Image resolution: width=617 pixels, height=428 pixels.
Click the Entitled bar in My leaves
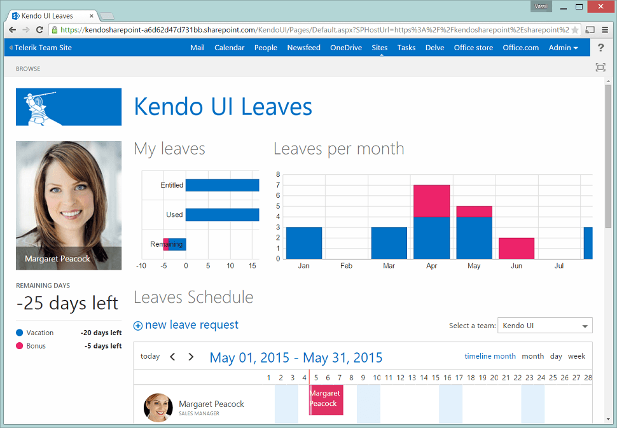(223, 185)
